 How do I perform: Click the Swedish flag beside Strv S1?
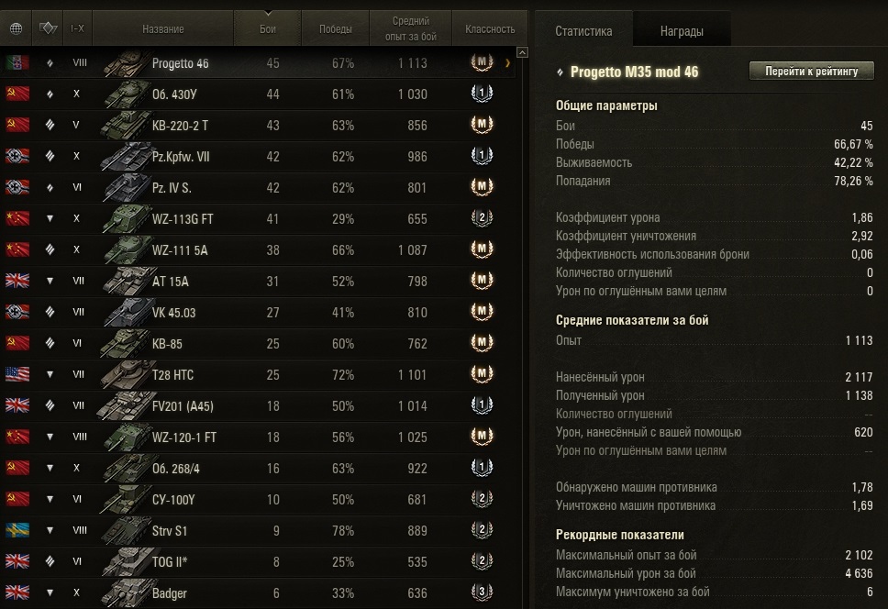click(x=17, y=530)
